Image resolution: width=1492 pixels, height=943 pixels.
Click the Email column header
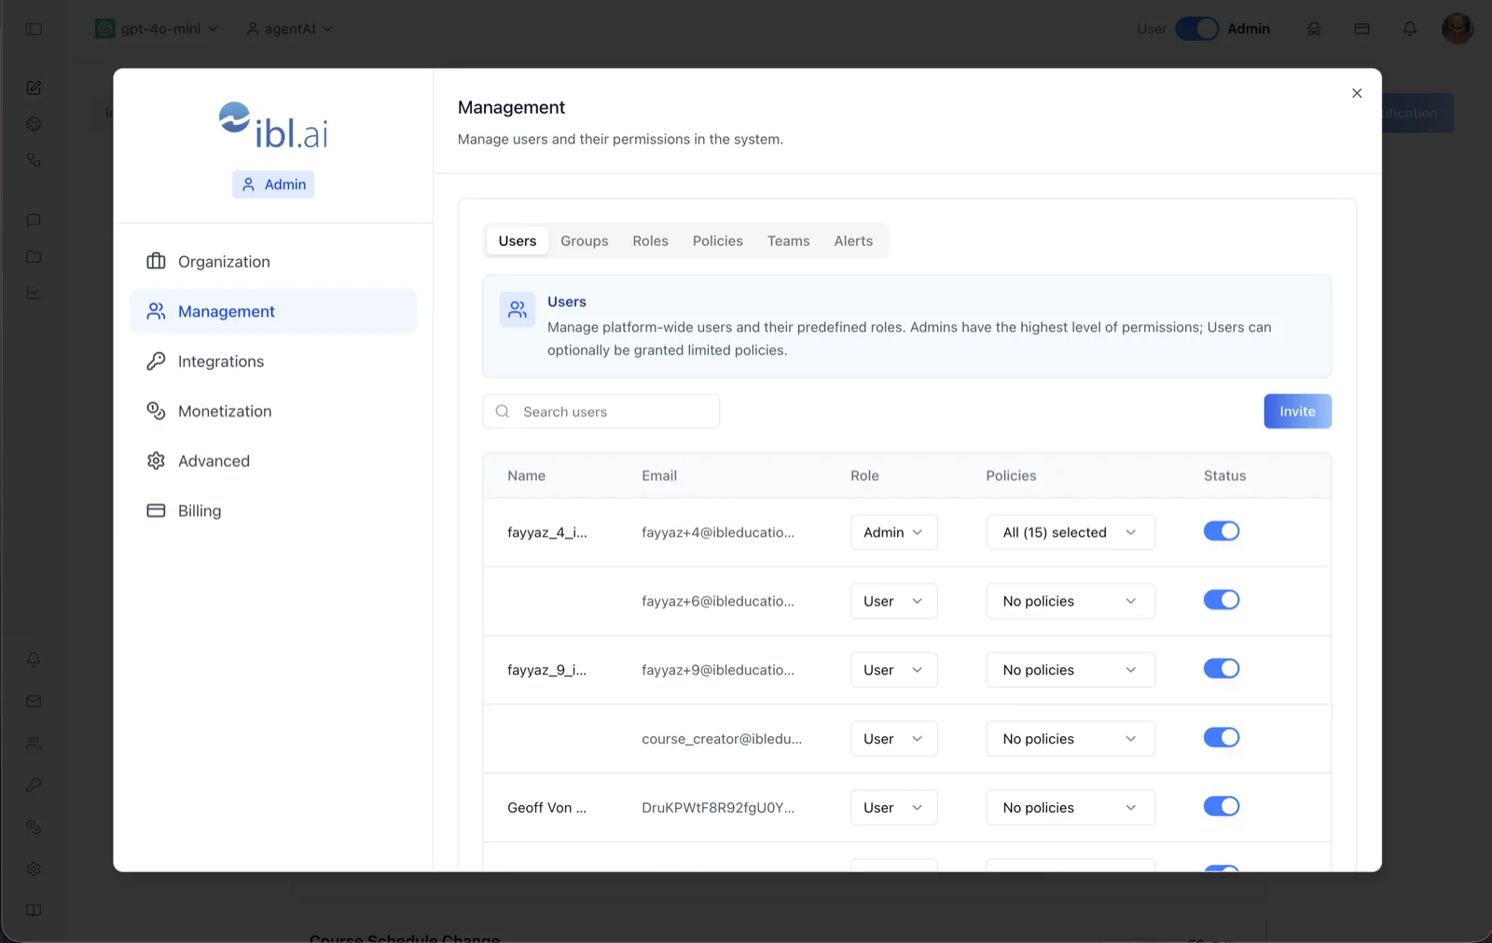(x=659, y=475)
